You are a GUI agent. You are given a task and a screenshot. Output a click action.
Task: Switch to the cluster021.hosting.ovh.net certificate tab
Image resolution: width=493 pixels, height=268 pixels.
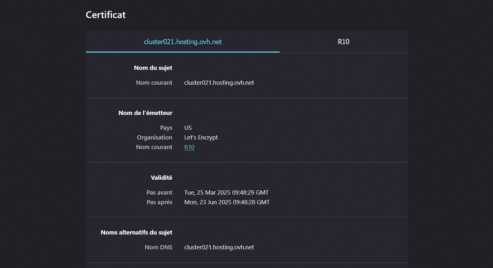click(182, 42)
